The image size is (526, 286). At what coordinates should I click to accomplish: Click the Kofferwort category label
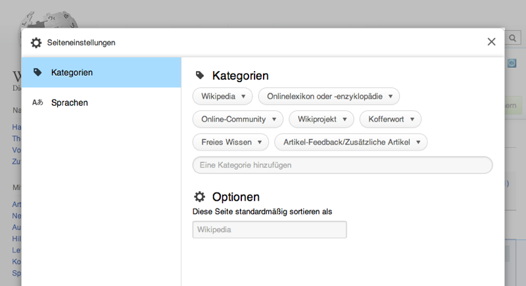pos(386,120)
